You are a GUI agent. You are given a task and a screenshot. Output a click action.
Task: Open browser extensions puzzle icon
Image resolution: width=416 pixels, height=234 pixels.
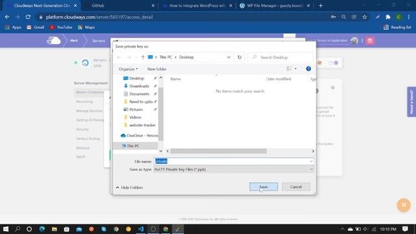(x=388, y=17)
